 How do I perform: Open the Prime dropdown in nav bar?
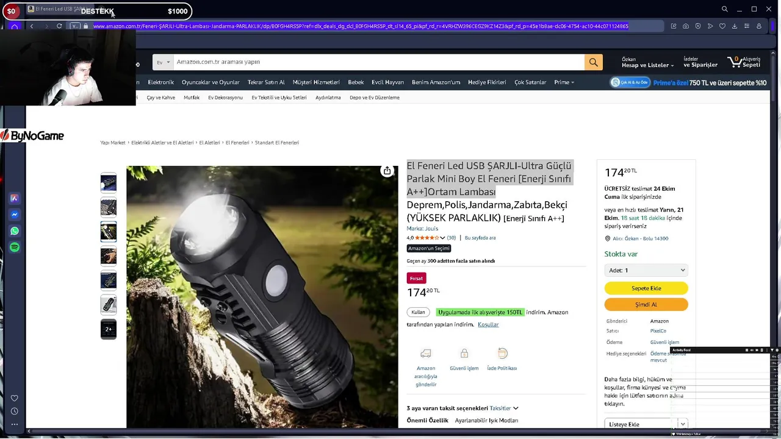[x=564, y=82]
